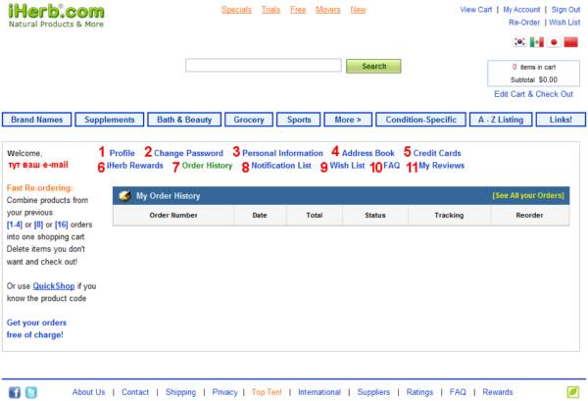Open Rewards footer link
Screen dimensions: 588x401
(497, 392)
